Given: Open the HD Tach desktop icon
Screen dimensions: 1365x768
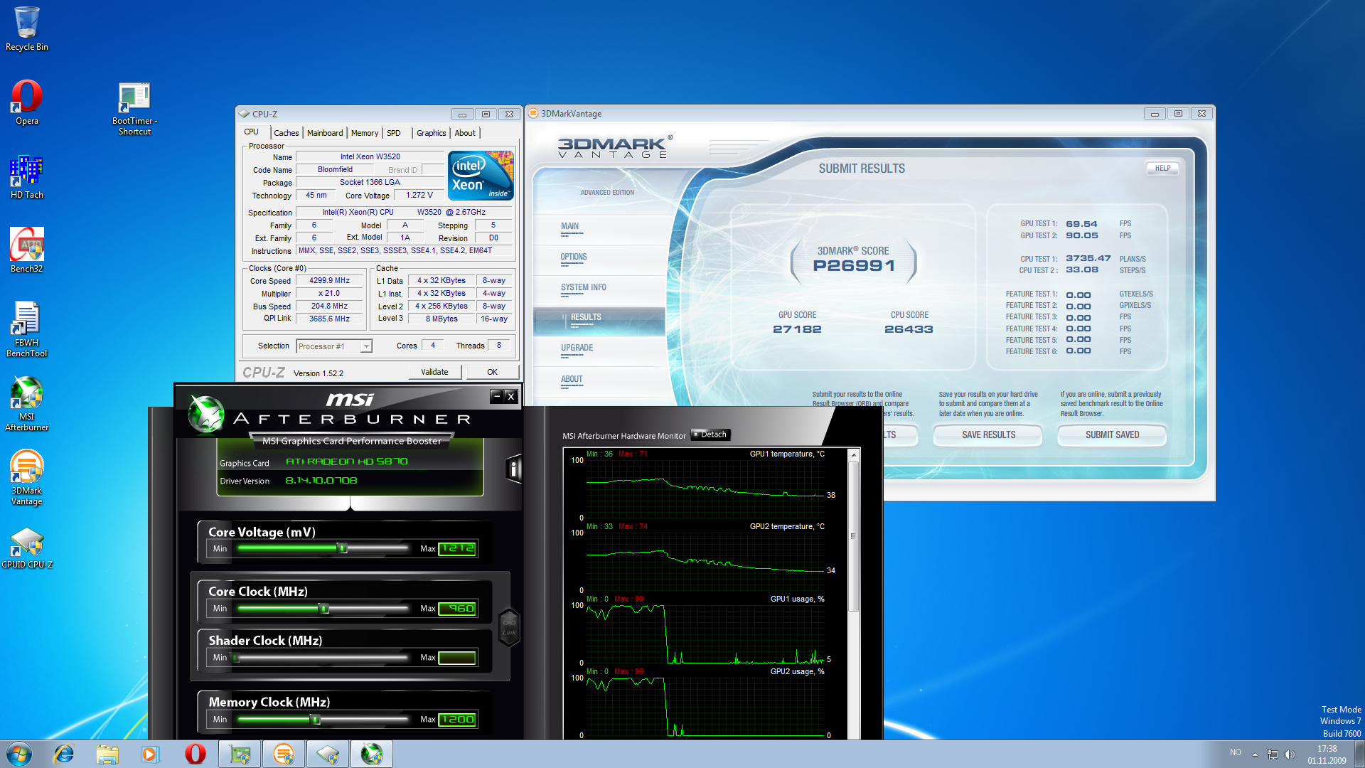Looking at the screenshot, I should click(x=27, y=176).
